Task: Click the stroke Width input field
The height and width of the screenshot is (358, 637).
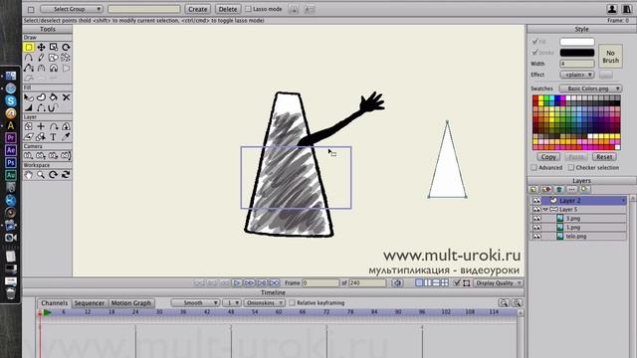Action: tap(577, 64)
